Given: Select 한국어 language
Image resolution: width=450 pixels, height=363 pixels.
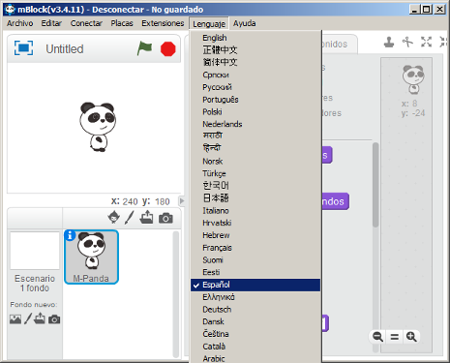Looking at the screenshot, I should 255,186.
